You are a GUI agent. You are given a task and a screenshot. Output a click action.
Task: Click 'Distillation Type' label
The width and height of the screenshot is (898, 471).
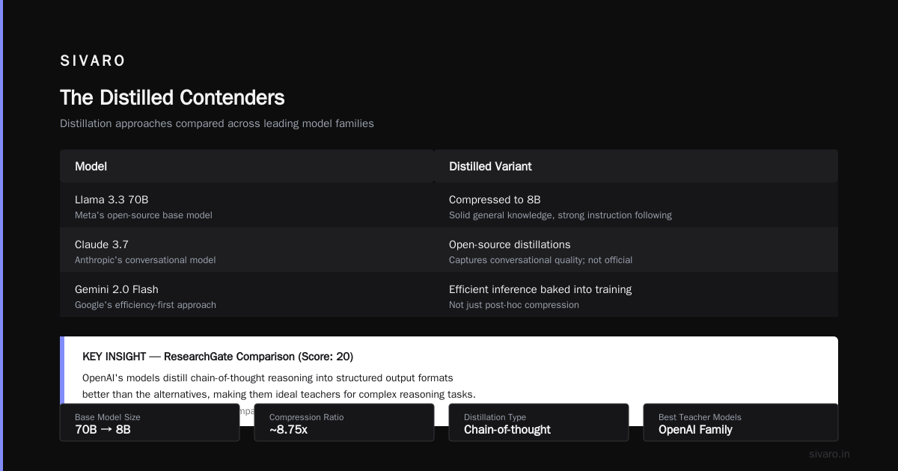[495, 417]
